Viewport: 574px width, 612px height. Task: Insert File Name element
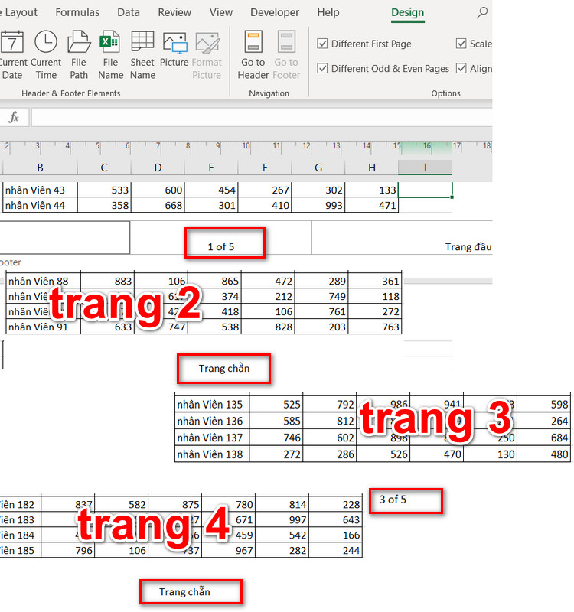point(110,55)
